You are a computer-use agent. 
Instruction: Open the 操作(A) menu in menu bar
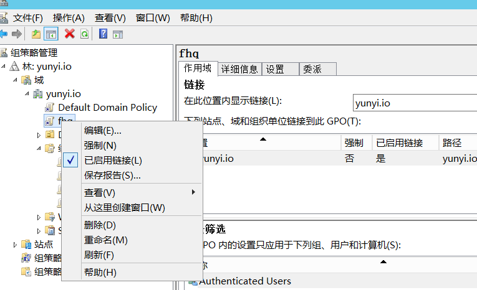(x=69, y=18)
